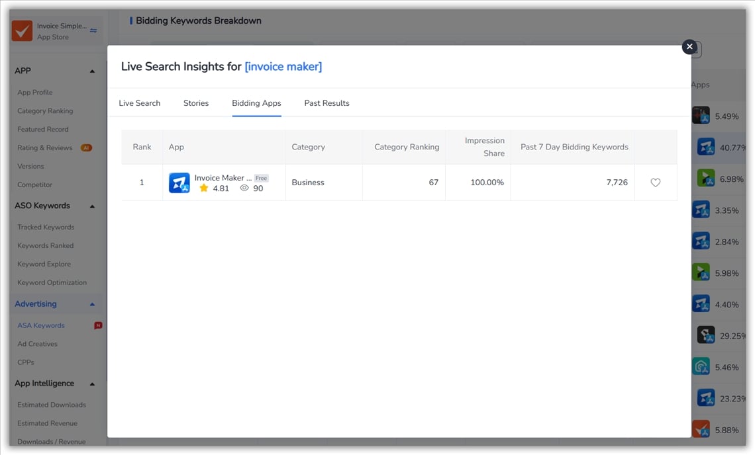
Task: Open the Past Results tab
Action: coord(327,103)
